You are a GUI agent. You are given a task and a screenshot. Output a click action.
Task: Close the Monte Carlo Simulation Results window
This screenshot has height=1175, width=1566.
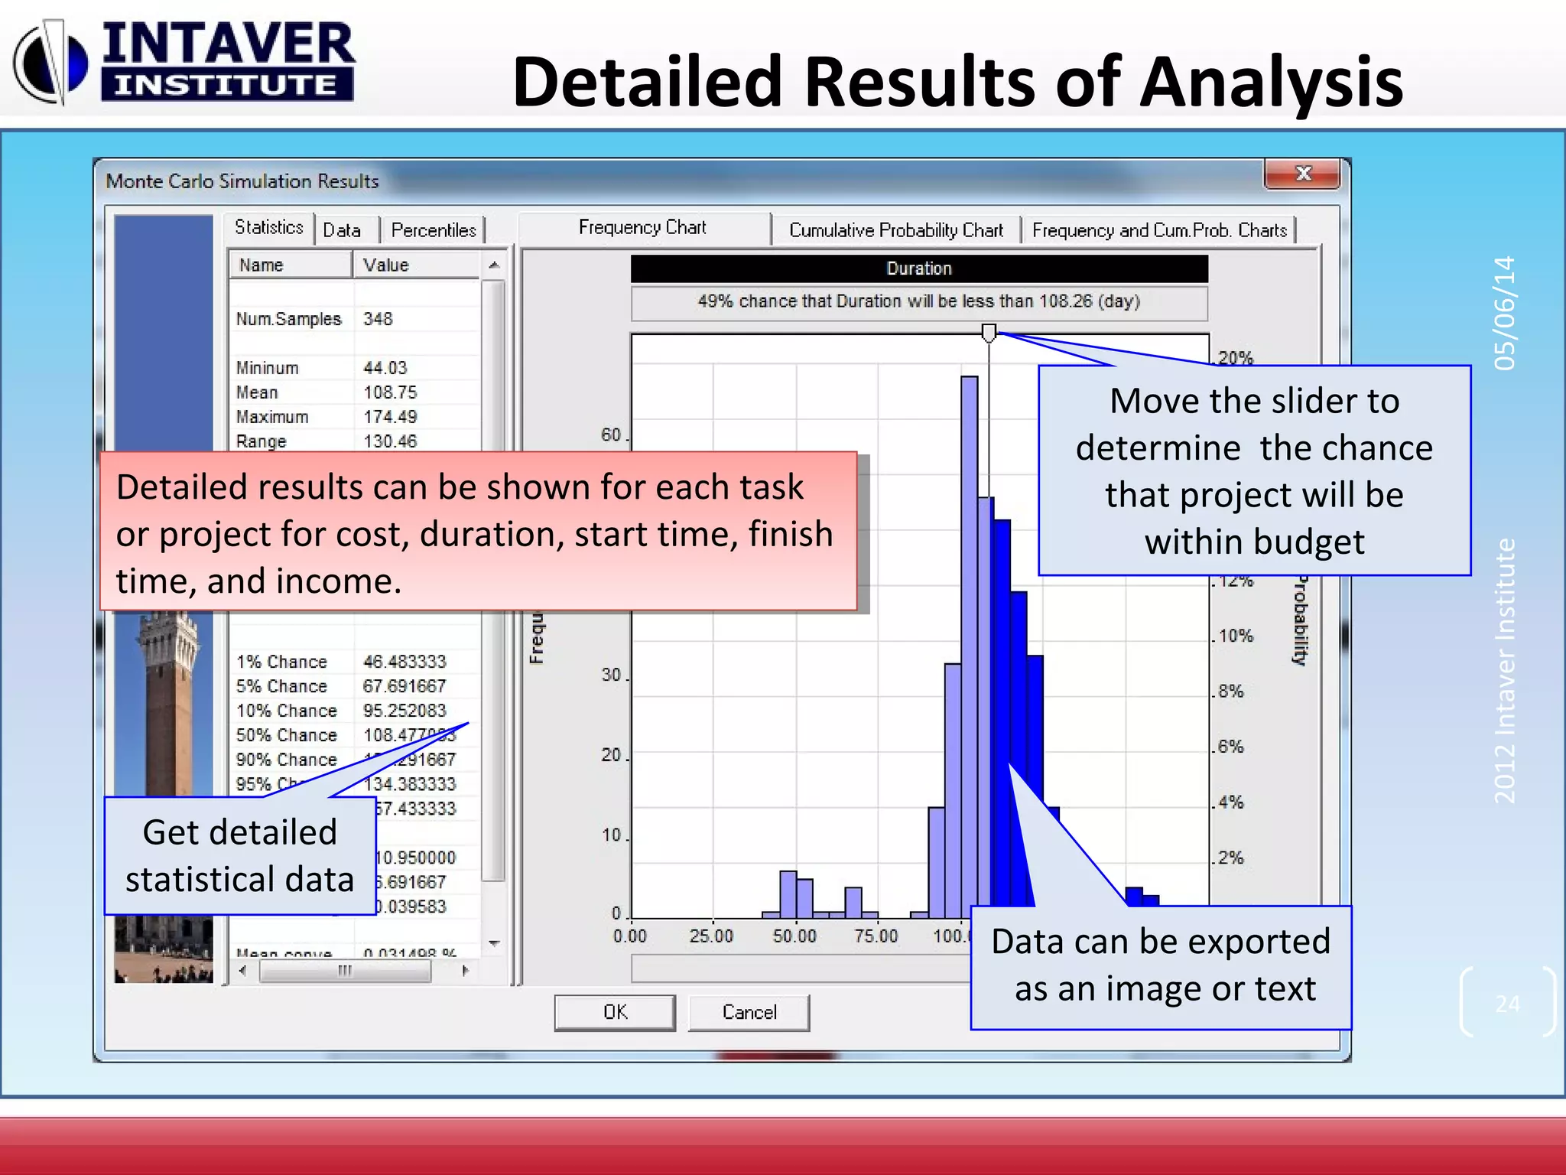[1303, 174]
